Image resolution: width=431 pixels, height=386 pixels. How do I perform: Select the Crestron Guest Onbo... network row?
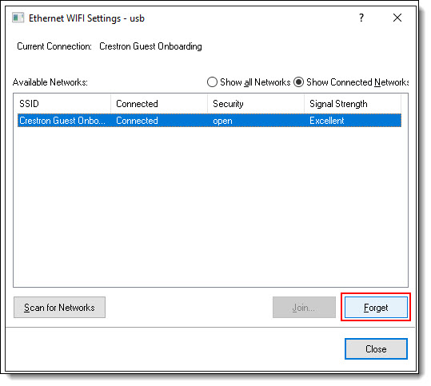pos(210,121)
